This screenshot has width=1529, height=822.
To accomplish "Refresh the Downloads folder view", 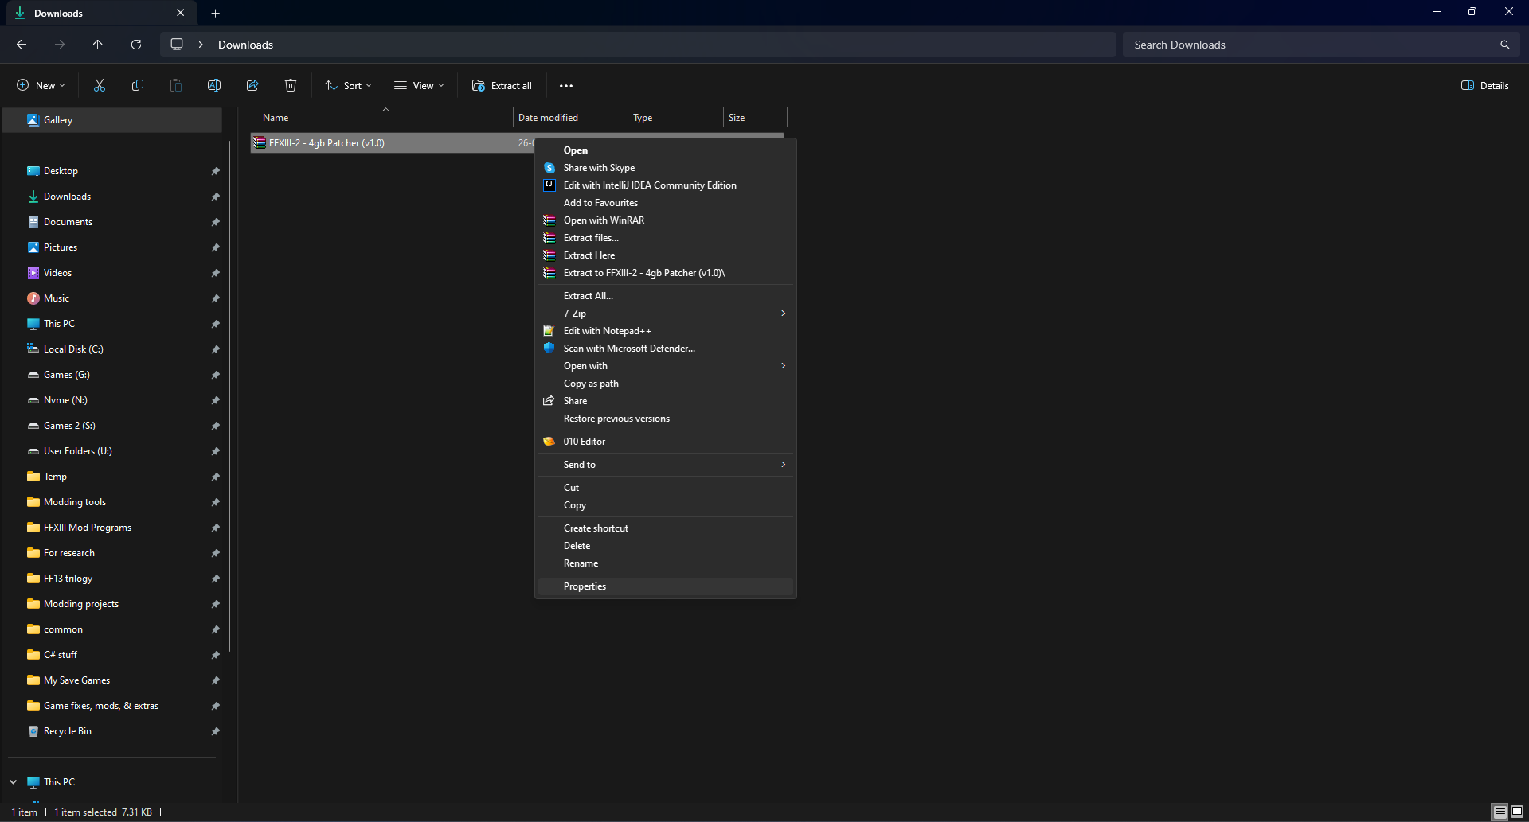I will click(x=136, y=45).
